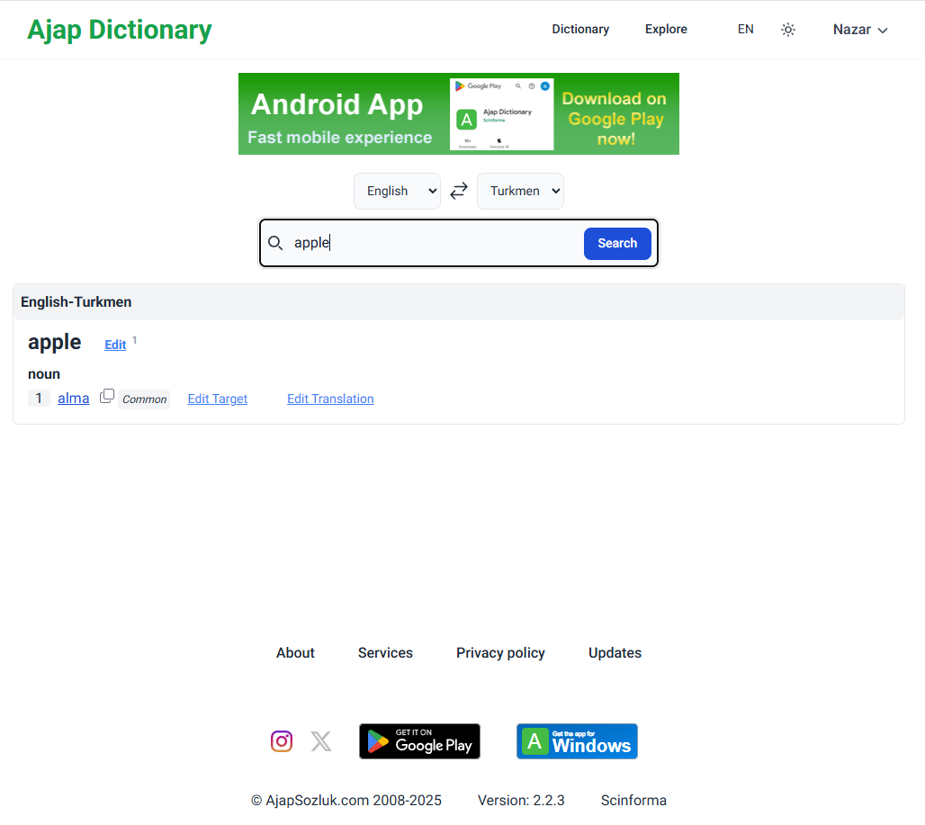
Task: Swap translation direction with the arrows icon
Action: tap(458, 191)
